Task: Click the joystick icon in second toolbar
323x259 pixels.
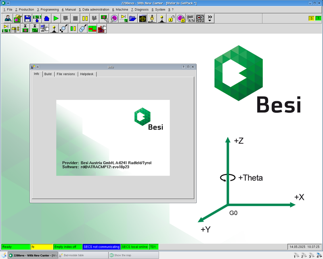Action: tap(54, 28)
